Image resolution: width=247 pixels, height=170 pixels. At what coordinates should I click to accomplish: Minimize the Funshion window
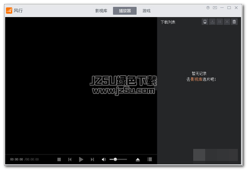click(222, 8)
